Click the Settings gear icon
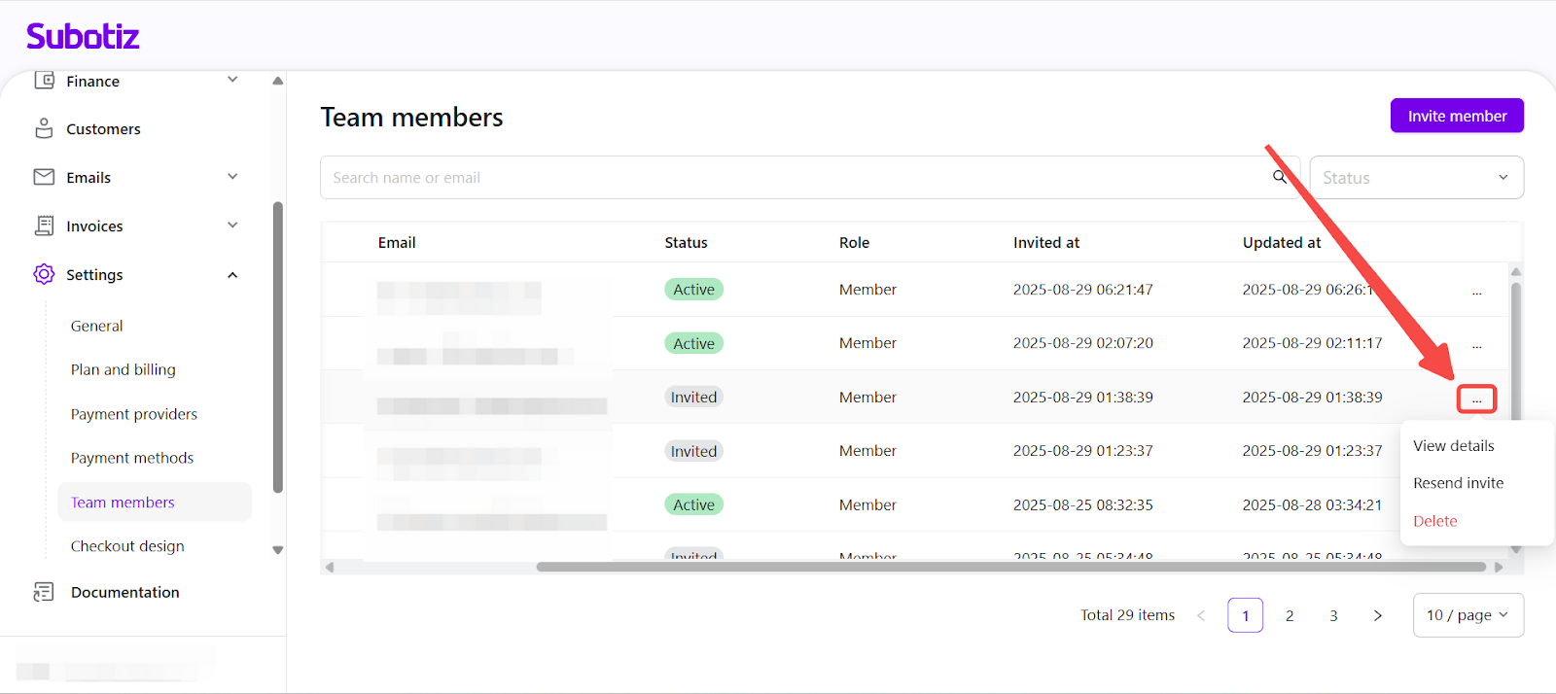 click(x=44, y=274)
